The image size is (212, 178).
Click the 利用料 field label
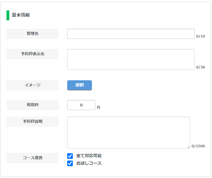coord(33,105)
